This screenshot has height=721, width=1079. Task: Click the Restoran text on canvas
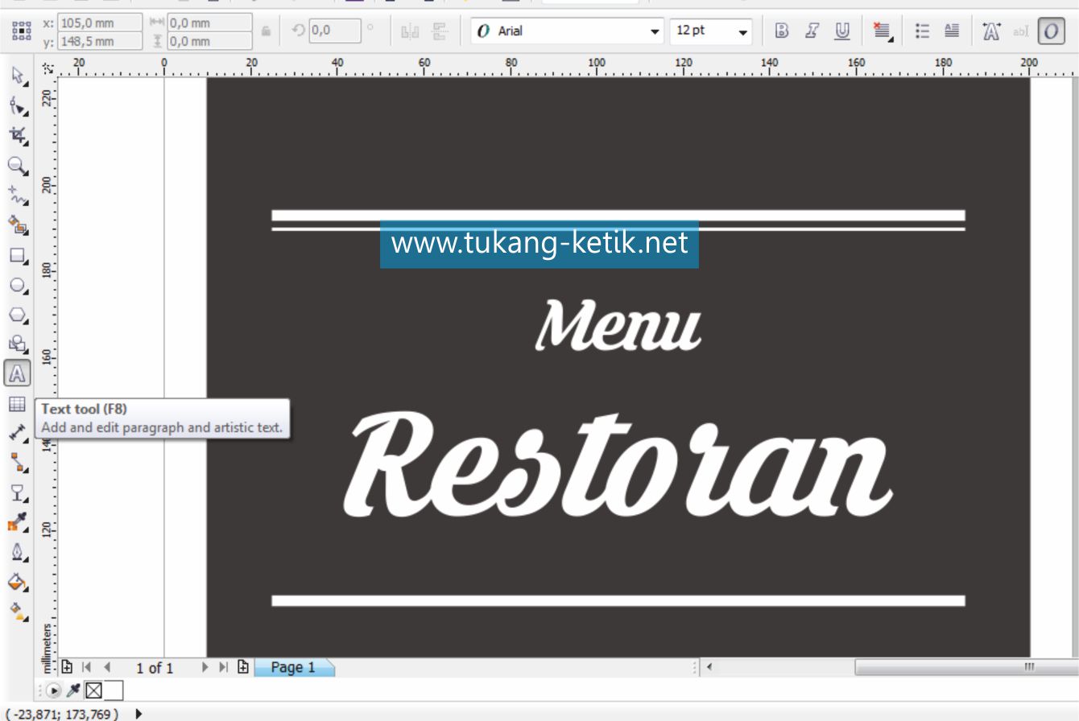pyautogui.click(x=618, y=465)
